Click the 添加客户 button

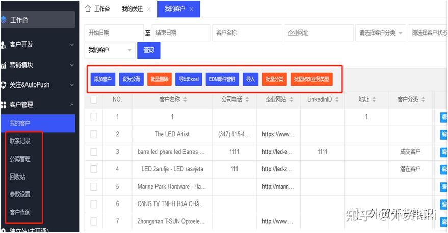point(102,79)
